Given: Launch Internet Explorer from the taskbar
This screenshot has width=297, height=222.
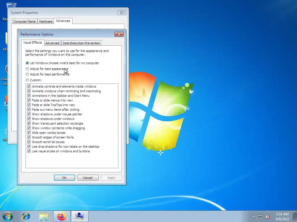Looking at the screenshot, I should click(26, 216).
